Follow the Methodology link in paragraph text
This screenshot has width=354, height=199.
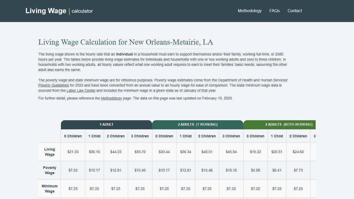[x=111, y=98]
